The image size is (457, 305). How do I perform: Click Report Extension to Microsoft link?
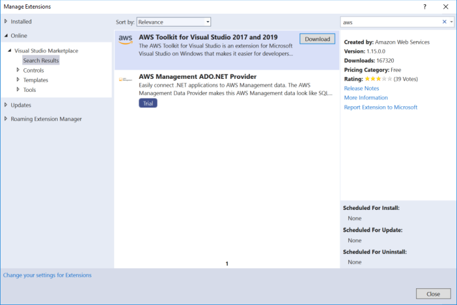[381, 107]
